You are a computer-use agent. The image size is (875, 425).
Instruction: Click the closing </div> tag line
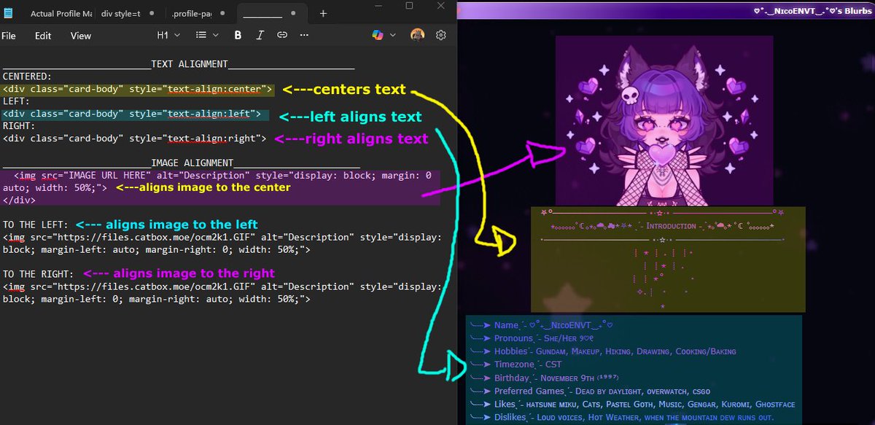point(18,200)
